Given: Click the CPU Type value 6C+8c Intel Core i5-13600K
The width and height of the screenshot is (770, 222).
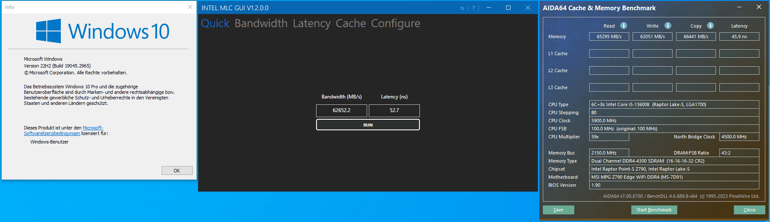Looking at the screenshot, I should click(674, 104).
